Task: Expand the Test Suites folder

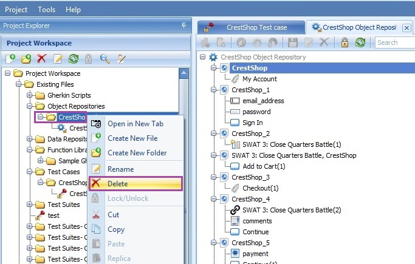Action: click(x=29, y=205)
